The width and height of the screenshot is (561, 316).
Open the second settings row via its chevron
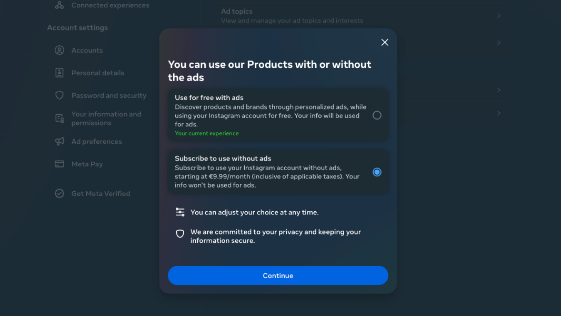(x=499, y=43)
